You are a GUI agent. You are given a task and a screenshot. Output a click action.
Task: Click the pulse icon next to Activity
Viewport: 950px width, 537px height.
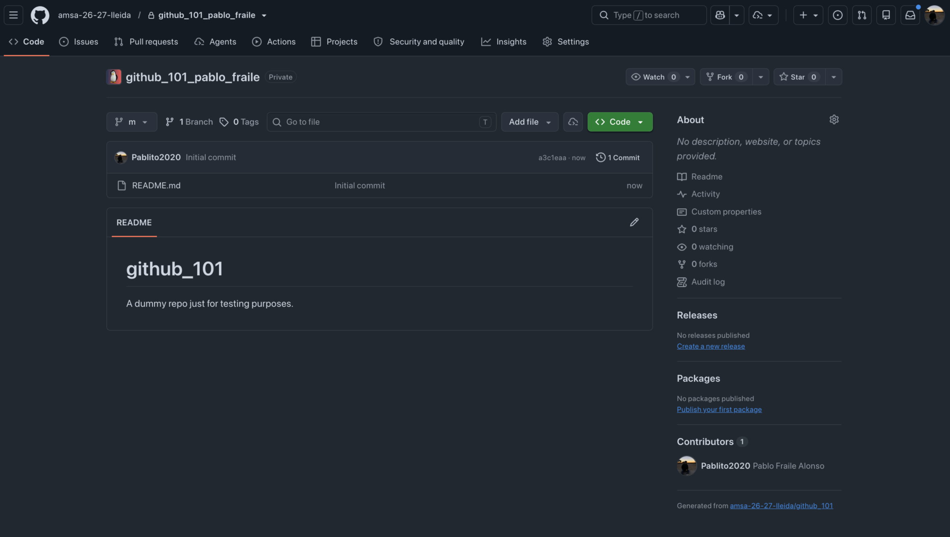pos(682,194)
